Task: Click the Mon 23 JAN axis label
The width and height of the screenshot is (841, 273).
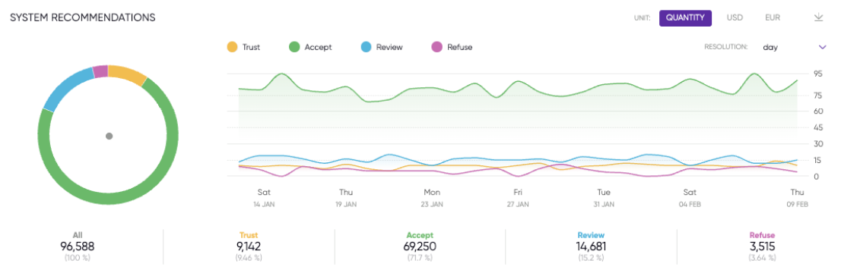Action: tap(432, 198)
